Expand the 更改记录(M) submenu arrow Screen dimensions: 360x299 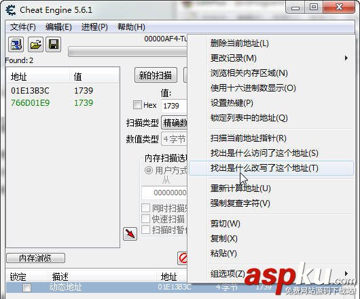coord(346,58)
